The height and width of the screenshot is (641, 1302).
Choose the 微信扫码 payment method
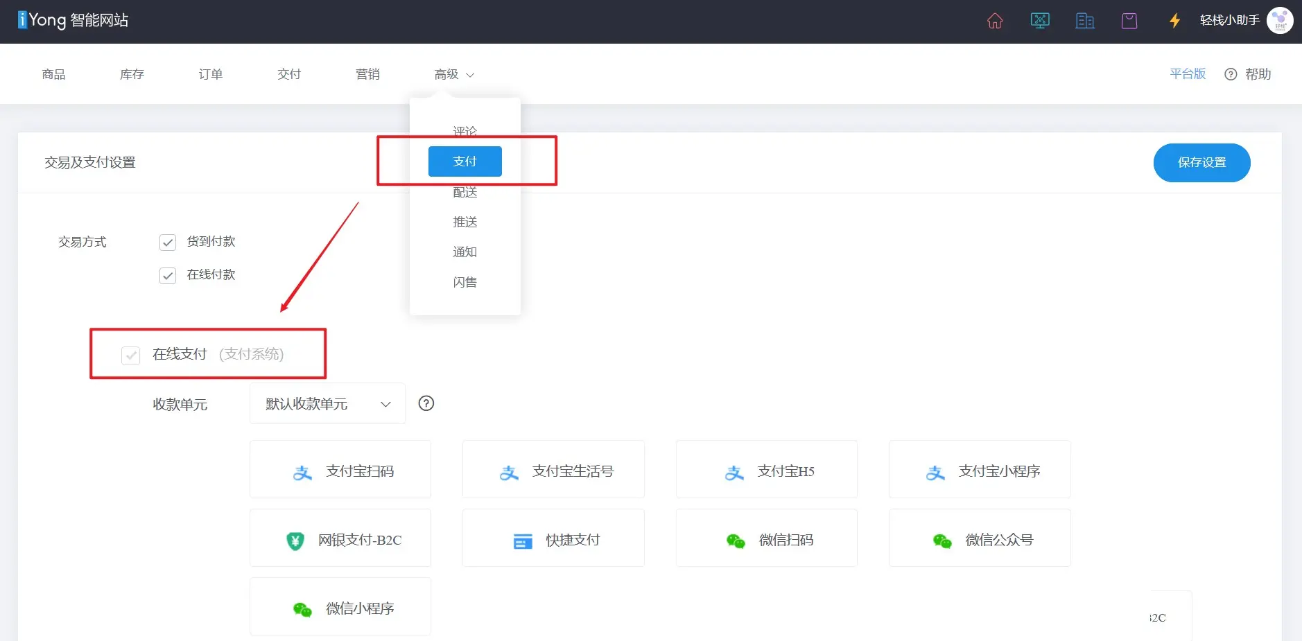click(x=766, y=538)
